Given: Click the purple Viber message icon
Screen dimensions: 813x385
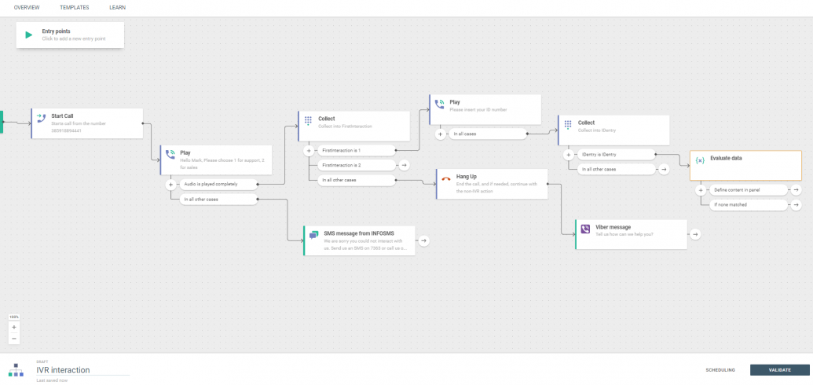Looking at the screenshot, I should pyautogui.click(x=586, y=229).
